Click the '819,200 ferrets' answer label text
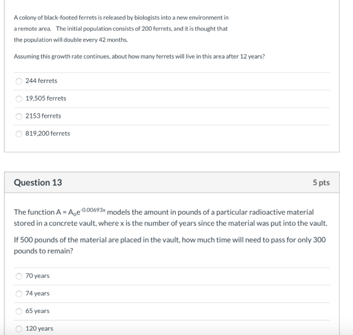The image size is (353, 335). pos(48,133)
